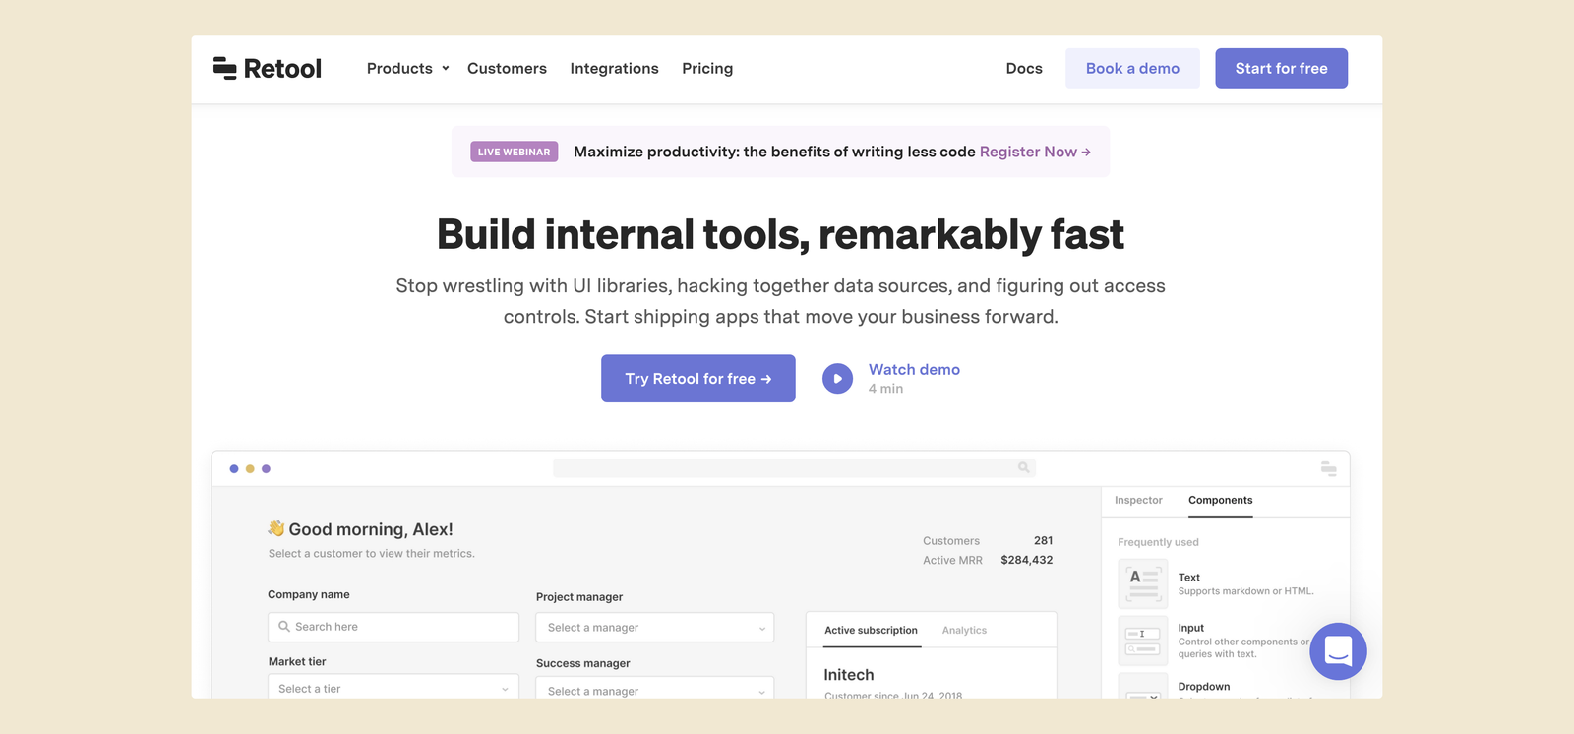Click the Company name Search here field

coord(393,627)
